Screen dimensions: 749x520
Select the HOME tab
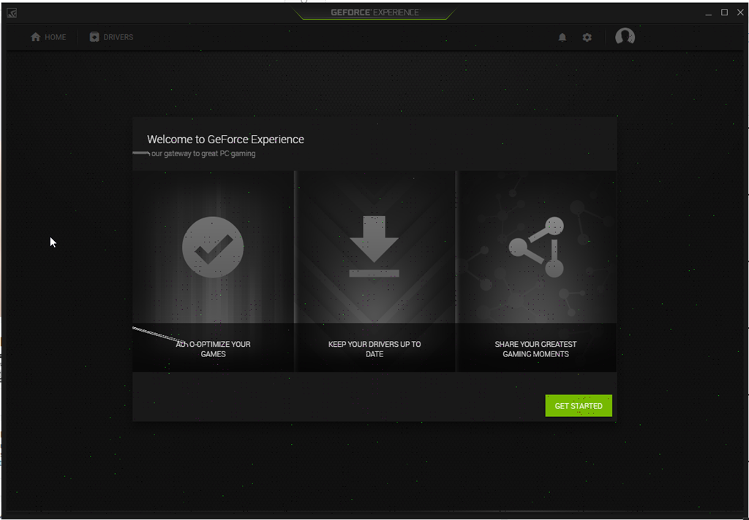(48, 37)
